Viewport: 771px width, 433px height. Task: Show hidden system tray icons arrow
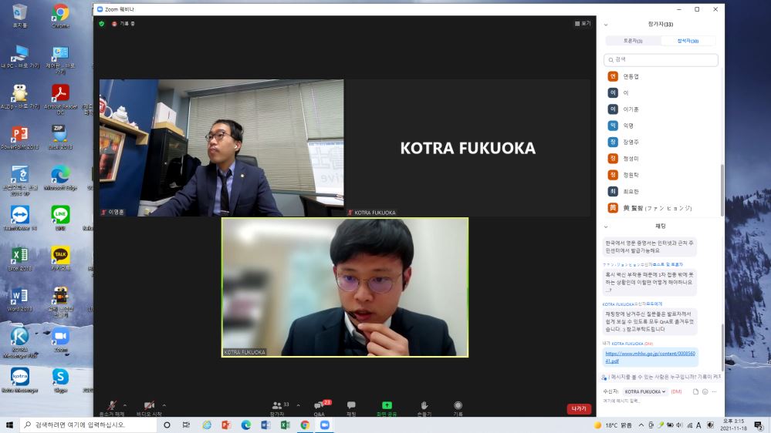pos(641,425)
